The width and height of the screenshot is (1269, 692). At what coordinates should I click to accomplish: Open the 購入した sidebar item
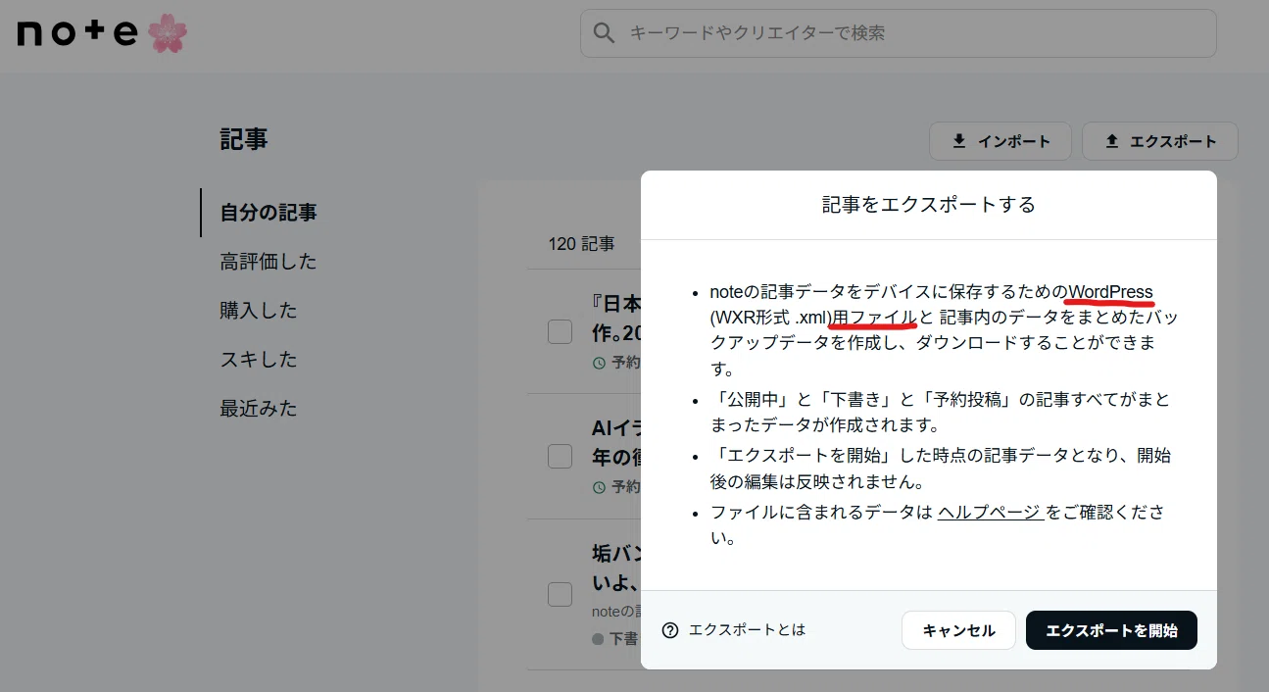tap(259, 311)
